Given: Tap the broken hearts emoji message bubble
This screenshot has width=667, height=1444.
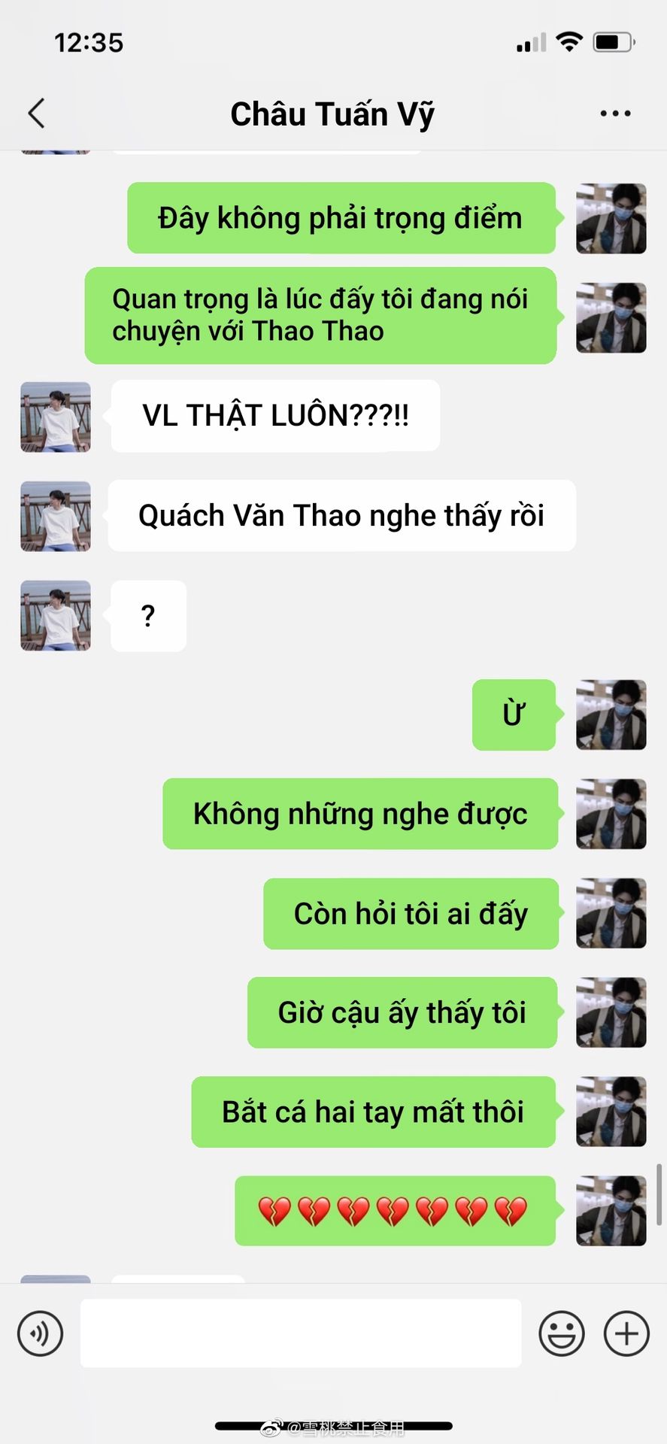Looking at the screenshot, I should 396,1211.
